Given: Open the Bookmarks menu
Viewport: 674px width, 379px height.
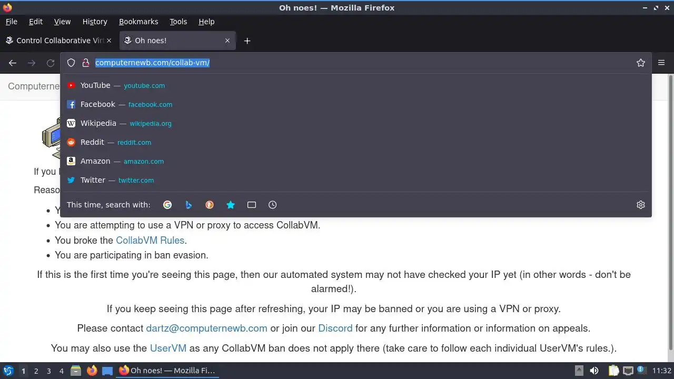Looking at the screenshot, I should pyautogui.click(x=138, y=22).
